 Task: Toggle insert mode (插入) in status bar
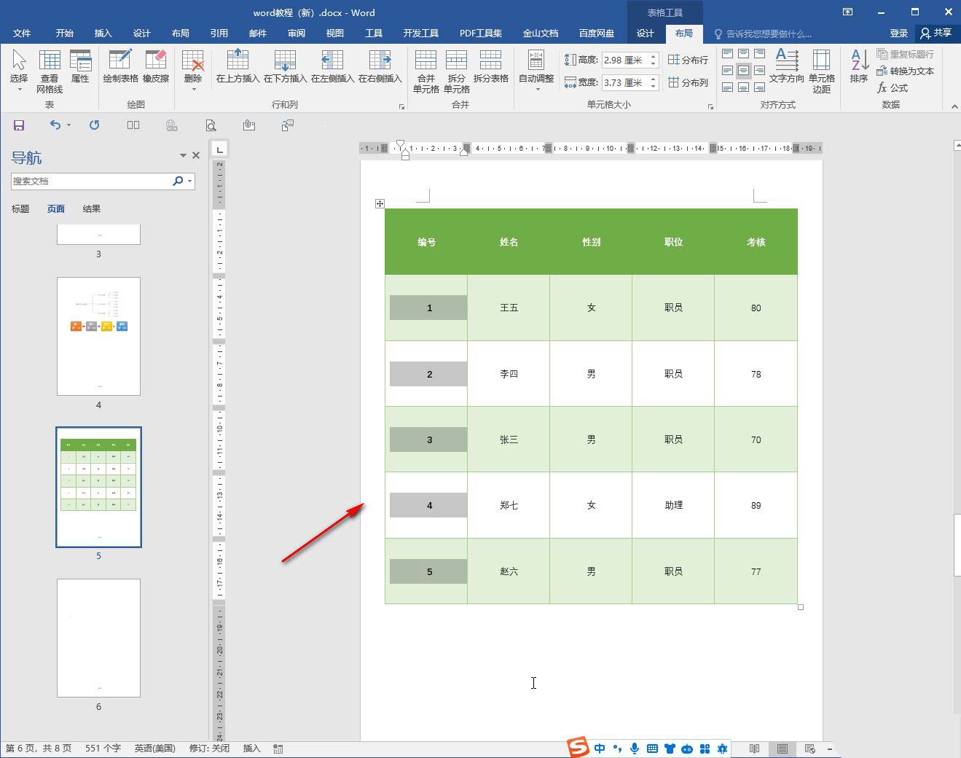251,749
